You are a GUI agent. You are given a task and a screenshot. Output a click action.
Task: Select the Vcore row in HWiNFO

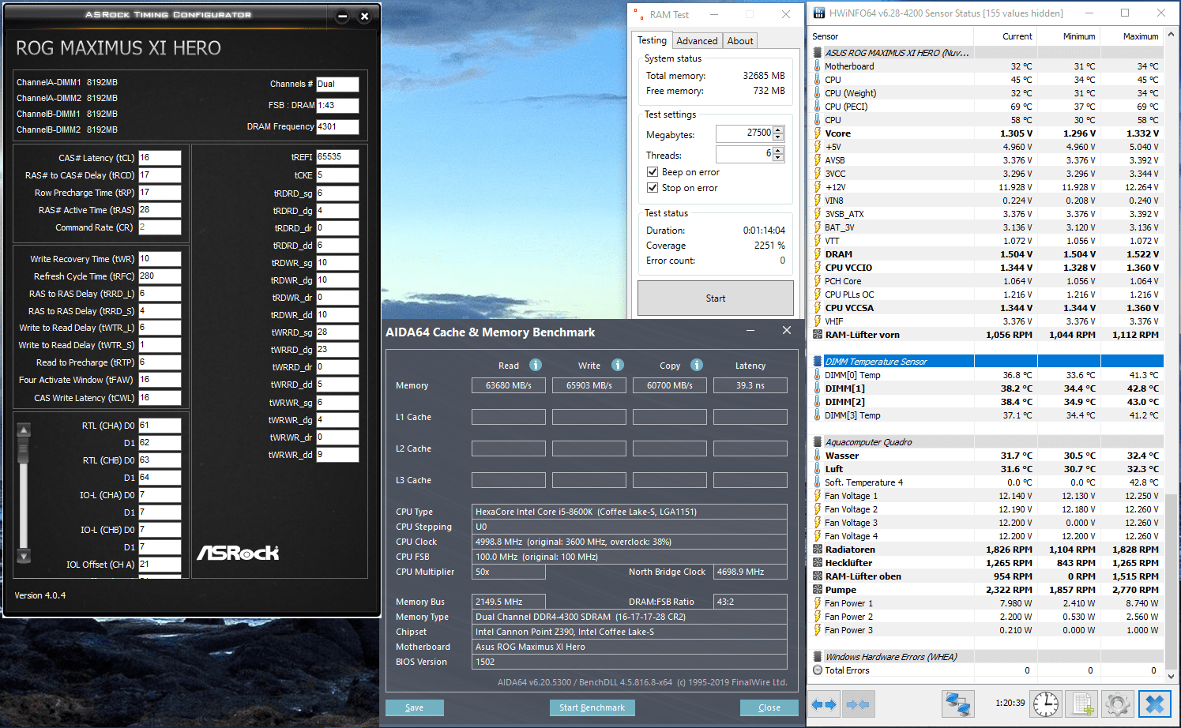pyautogui.click(x=987, y=133)
